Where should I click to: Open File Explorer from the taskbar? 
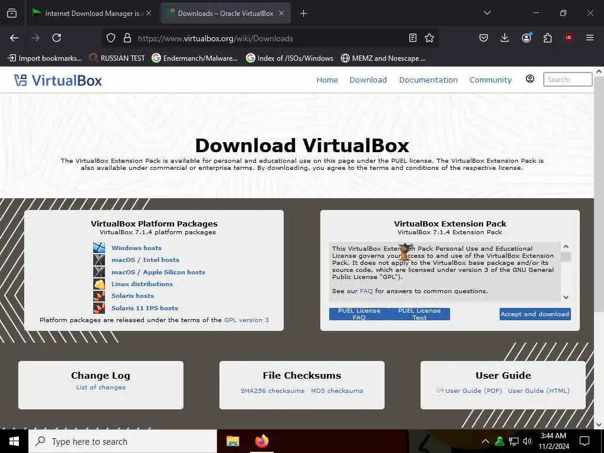pyautogui.click(x=232, y=441)
